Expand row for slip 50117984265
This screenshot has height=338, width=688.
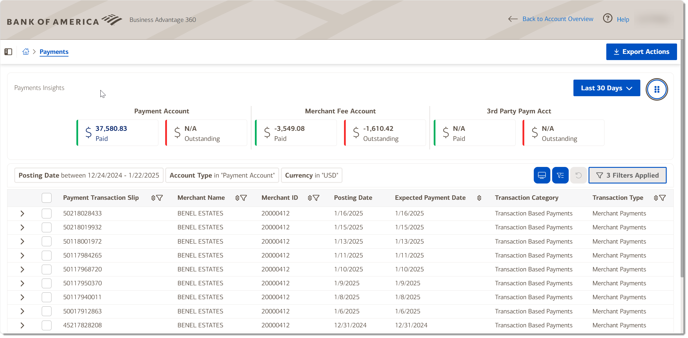[22, 255]
